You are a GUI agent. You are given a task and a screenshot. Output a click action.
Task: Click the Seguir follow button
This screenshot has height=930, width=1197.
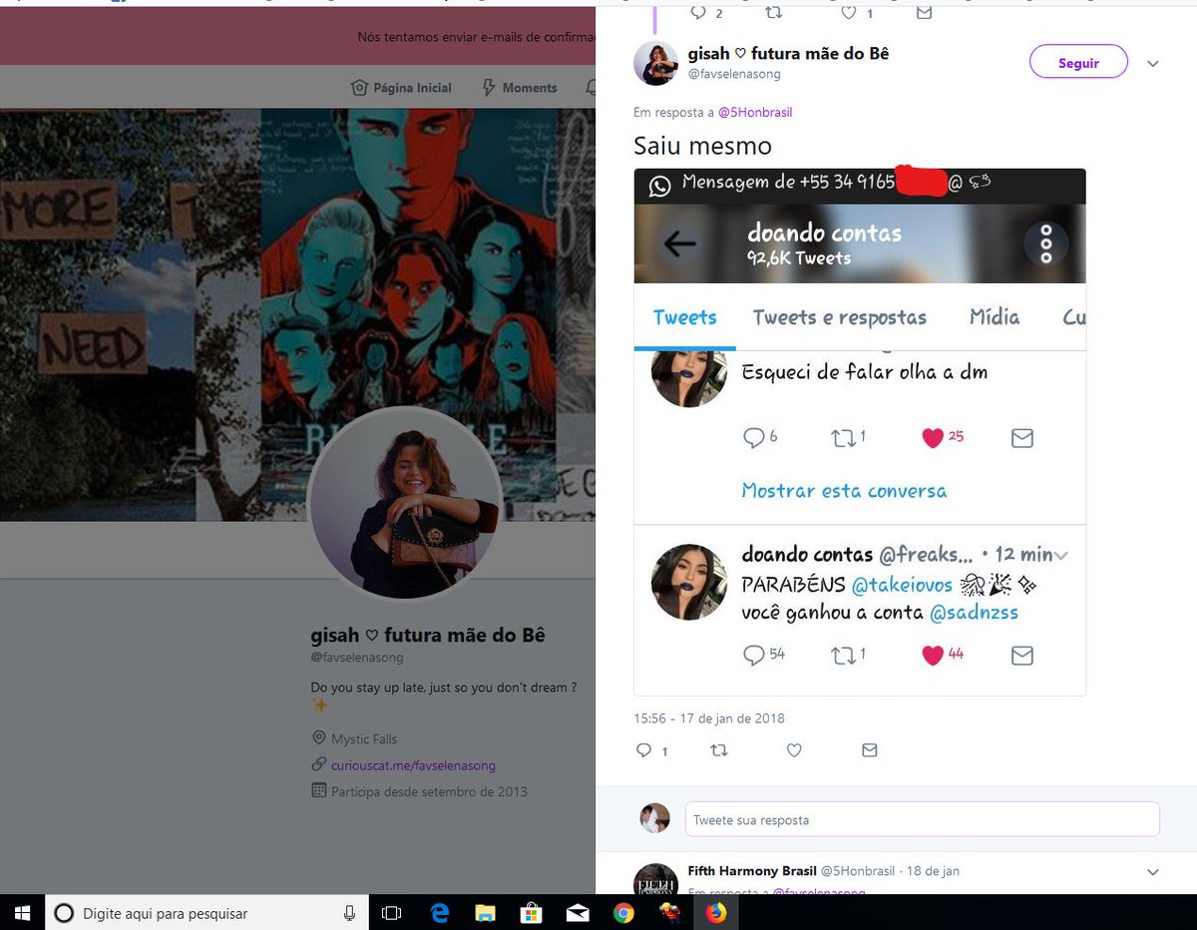click(1078, 62)
